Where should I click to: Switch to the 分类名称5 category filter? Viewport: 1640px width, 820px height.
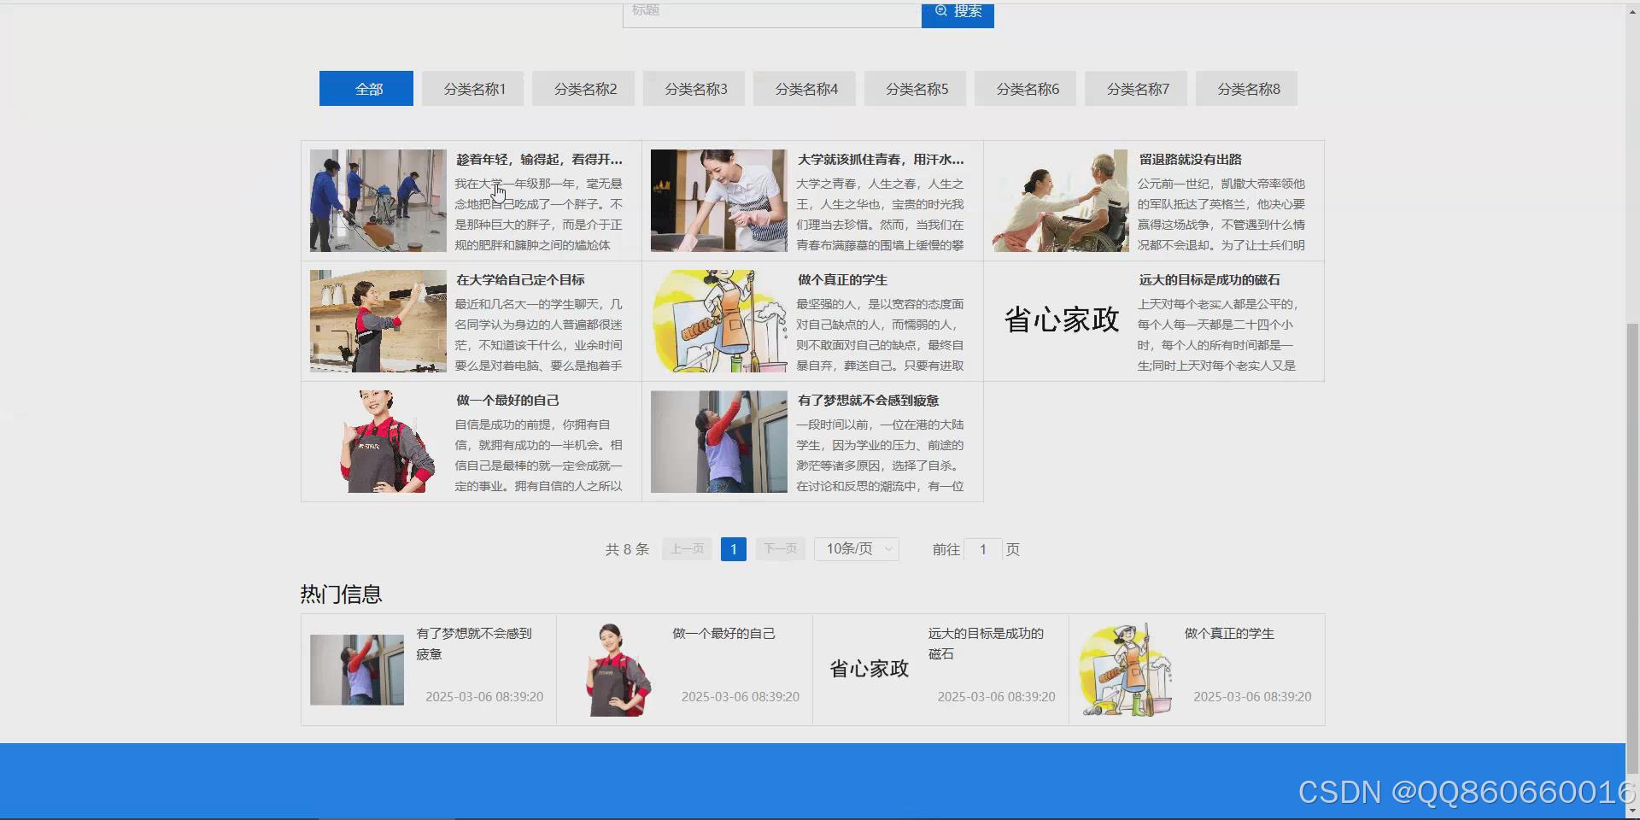tap(914, 88)
